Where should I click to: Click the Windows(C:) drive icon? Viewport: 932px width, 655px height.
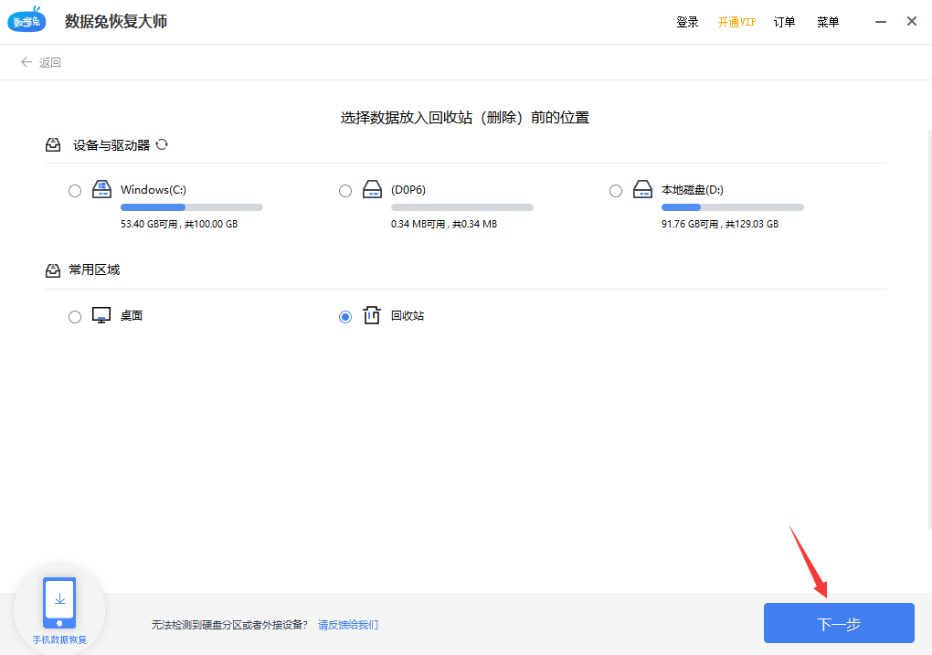(101, 189)
